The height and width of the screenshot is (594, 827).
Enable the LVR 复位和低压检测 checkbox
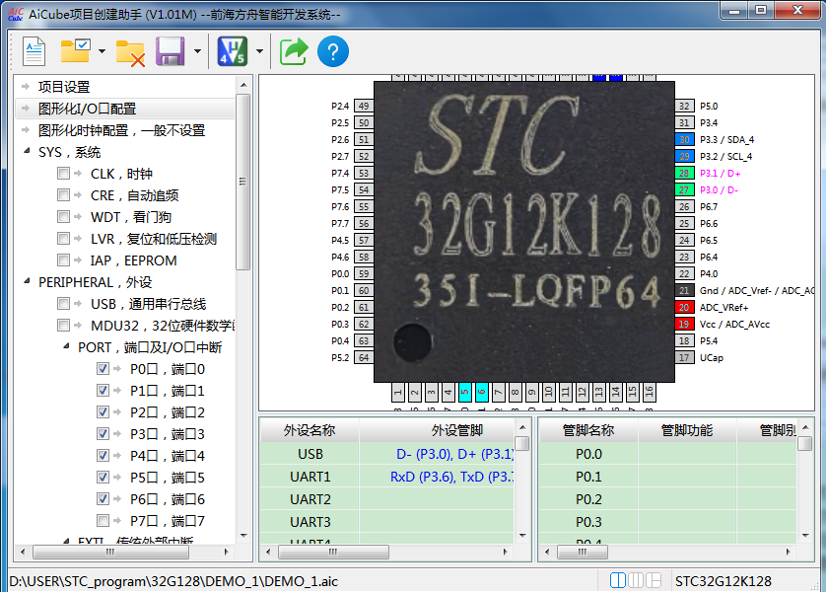click(x=63, y=238)
